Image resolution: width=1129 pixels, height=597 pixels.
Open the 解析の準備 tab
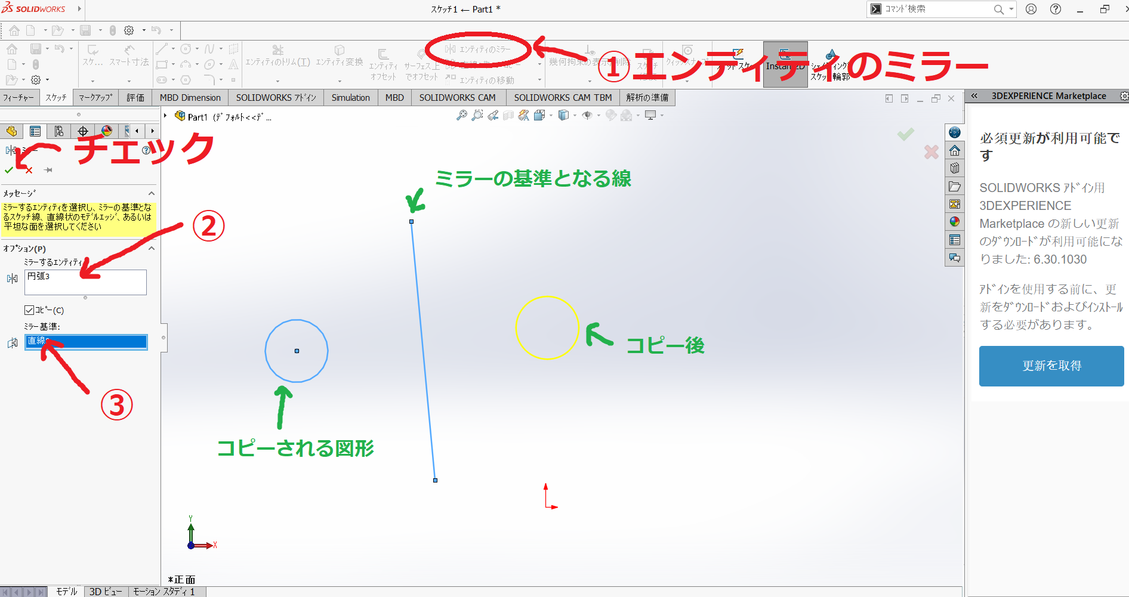(x=647, y=98)
